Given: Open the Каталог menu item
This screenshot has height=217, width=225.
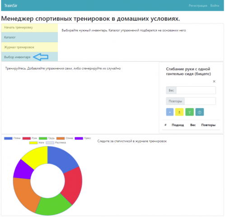Looking at the screenshot, I should (29, 37).
